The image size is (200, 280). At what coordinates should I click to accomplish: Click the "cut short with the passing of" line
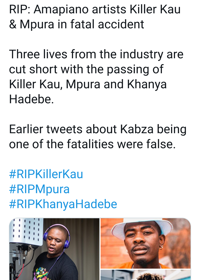point(86,69)
